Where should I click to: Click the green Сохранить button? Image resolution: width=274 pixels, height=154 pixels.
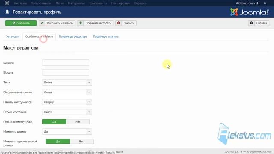point(21,23)
